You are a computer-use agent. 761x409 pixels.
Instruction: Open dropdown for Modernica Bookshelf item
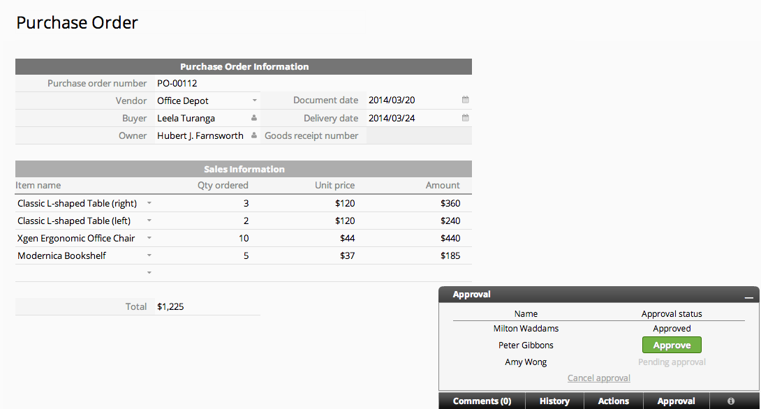(x=149, y=256)
